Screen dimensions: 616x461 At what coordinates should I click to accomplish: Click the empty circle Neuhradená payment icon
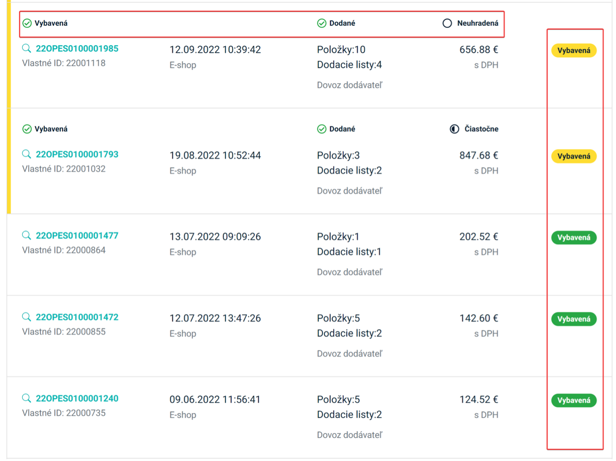[447, 23]
